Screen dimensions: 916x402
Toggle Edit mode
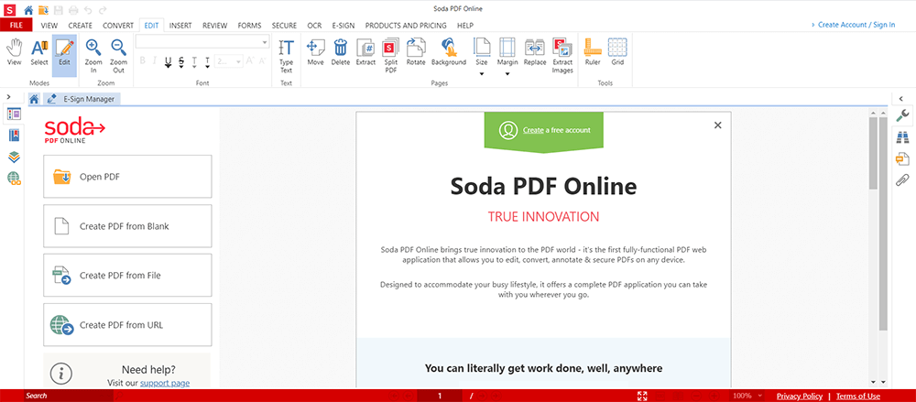[64, 53]
